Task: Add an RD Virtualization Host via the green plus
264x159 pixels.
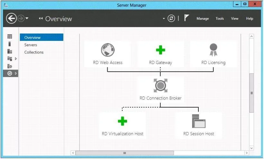Action: pos(123,121)
